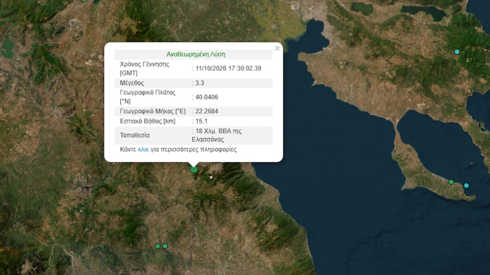This screenshot has width=490, height=275.
Task: Click the 'Γεωγραφικό Πλάτος [°N]' label
Action: click(148, 97)
